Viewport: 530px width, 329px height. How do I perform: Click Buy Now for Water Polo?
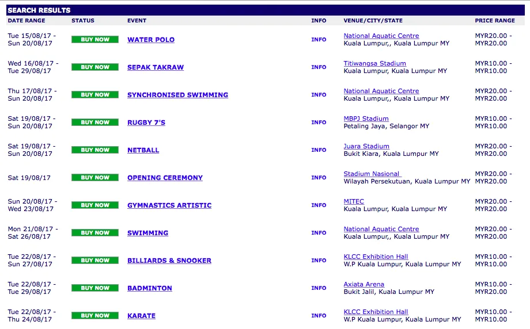(x=94, y=40)
